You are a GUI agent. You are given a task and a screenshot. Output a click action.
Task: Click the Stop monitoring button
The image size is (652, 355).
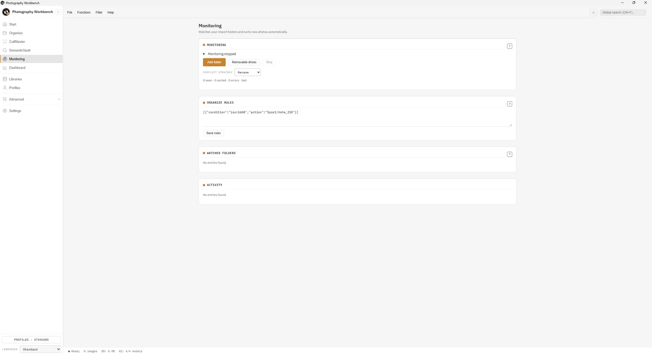(269, 62)
